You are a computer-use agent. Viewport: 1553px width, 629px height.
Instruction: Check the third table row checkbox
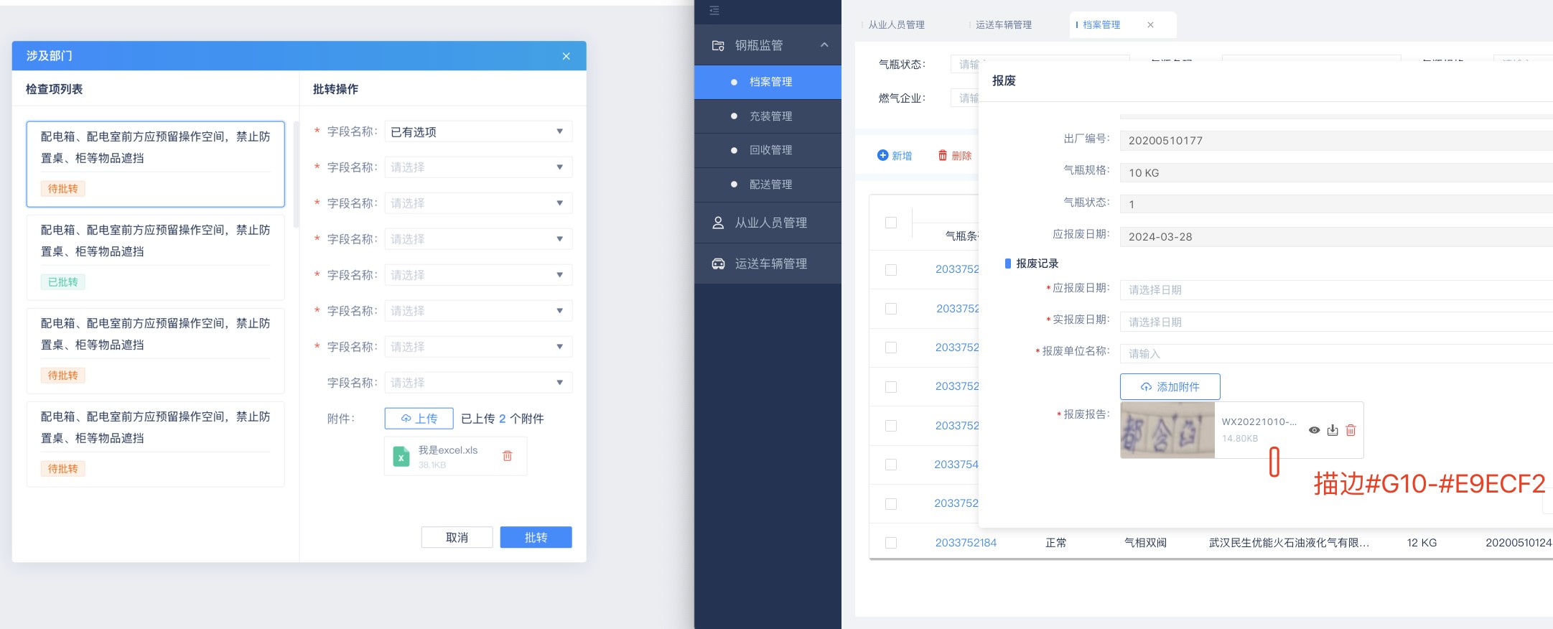coord(891,348)
